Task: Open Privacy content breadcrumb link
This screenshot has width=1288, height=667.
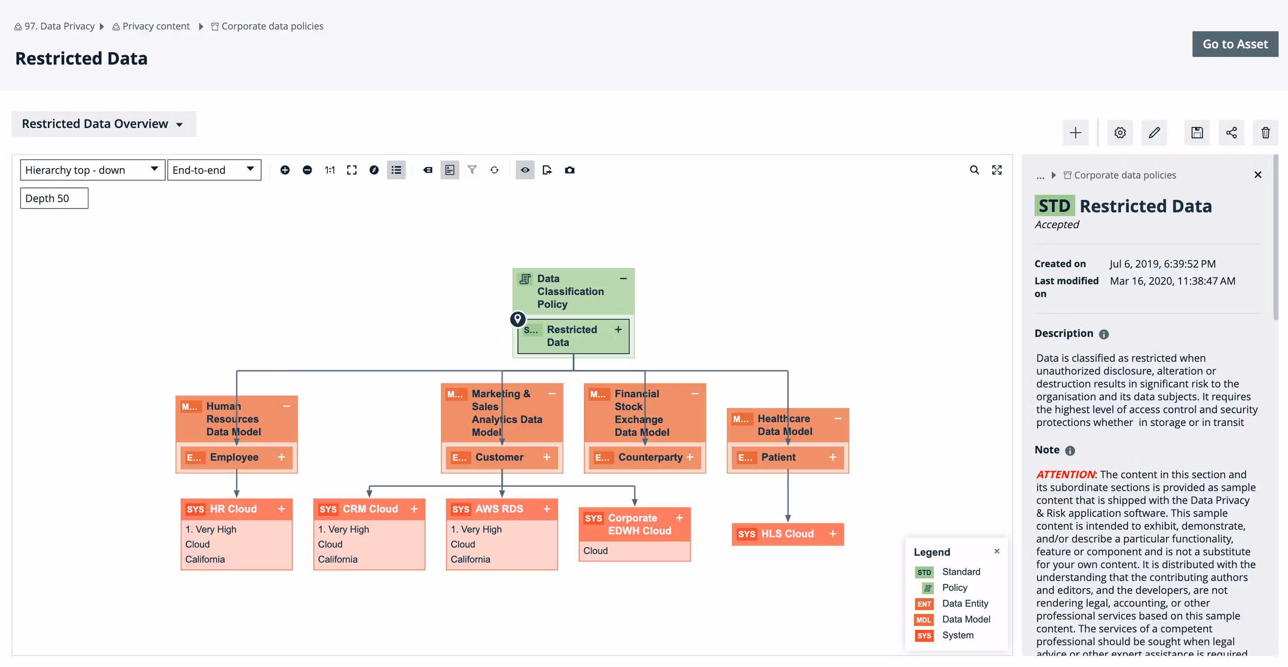Action: point(156,26)
